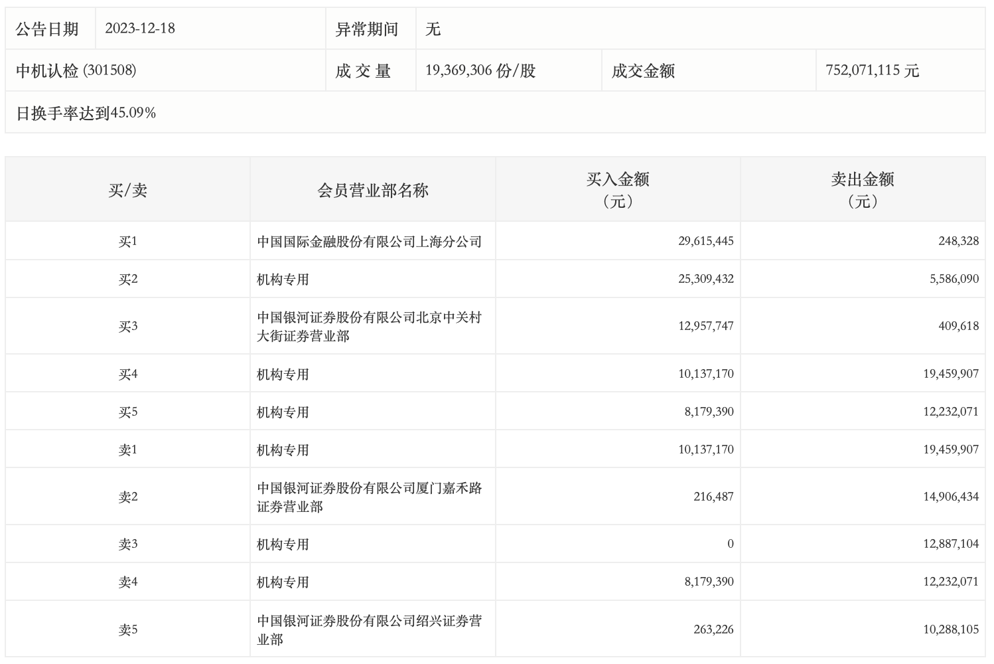Open the 厦门嘉禾路证券营业部 branch entry
Screen dimensions: 994x664
(369, 497)
